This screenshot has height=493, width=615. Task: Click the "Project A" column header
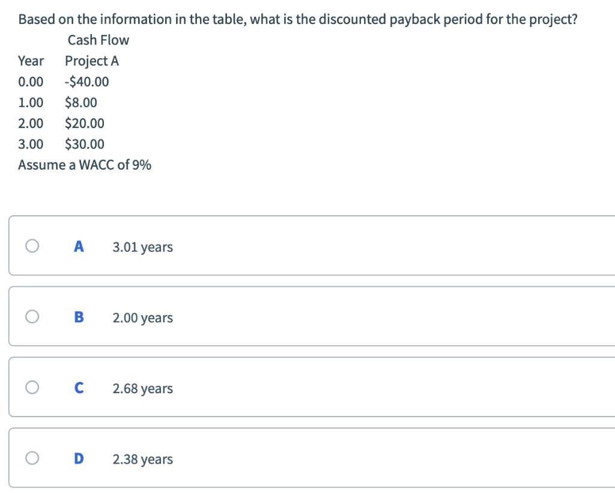pyautogui.click(x=92, y=61)
